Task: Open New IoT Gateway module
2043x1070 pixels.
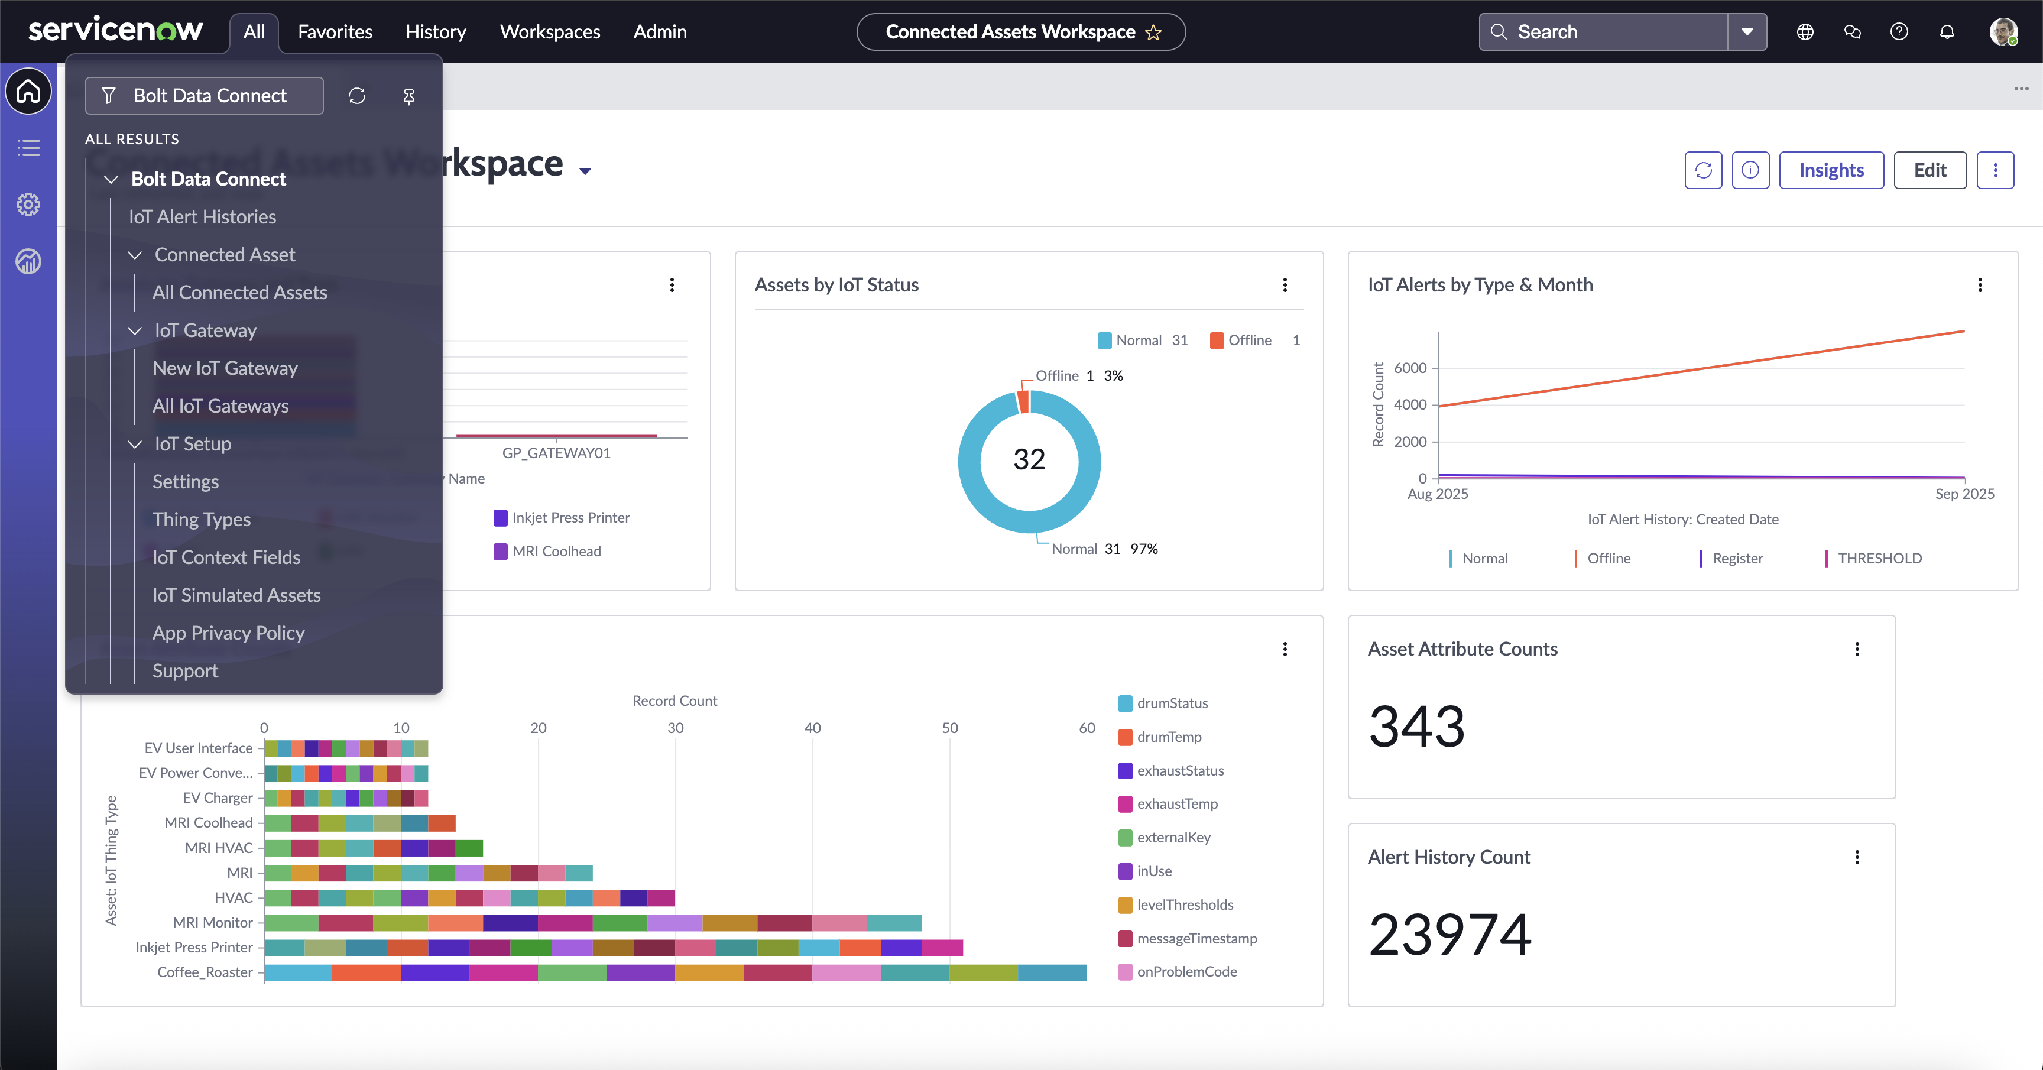Action: [225, 368]
